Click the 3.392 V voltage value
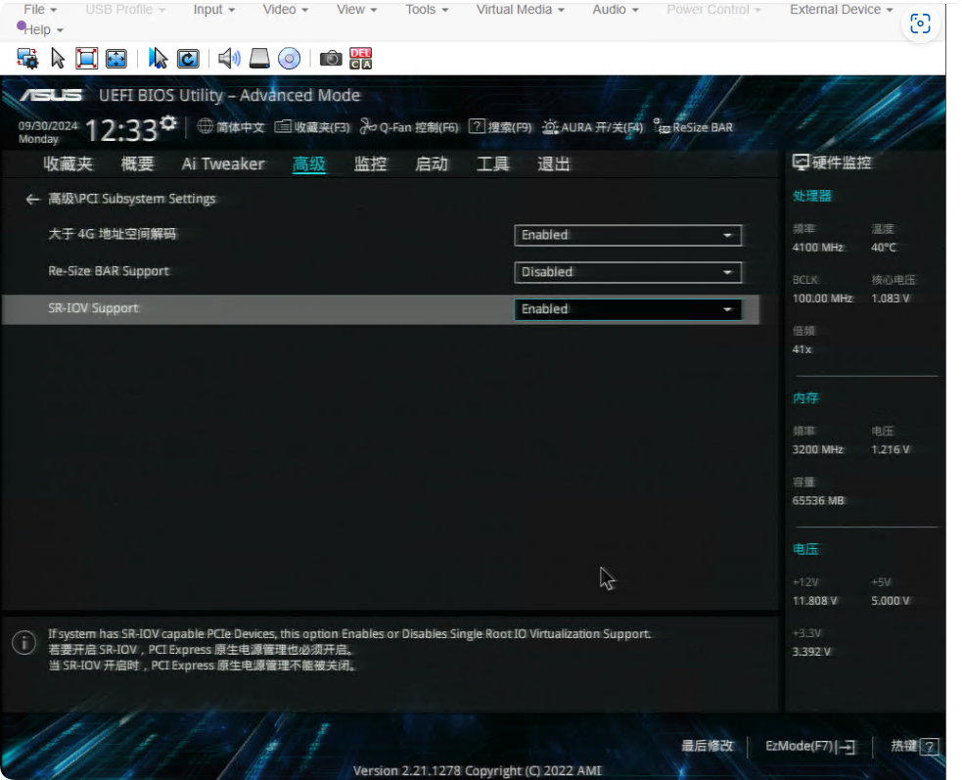The image size is (962, 780). click(811, 652)
